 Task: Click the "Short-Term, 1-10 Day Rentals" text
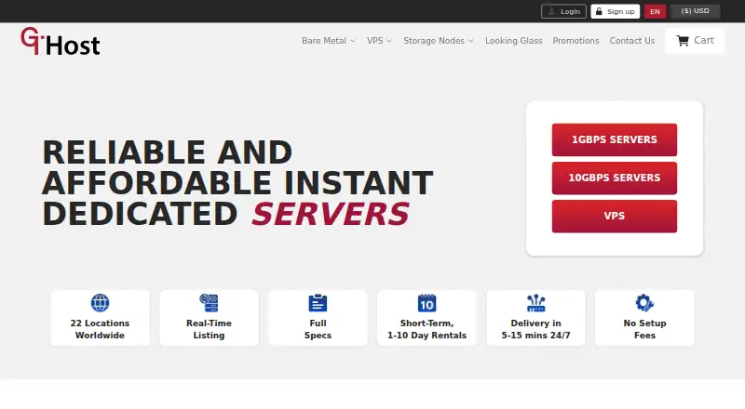427,329
